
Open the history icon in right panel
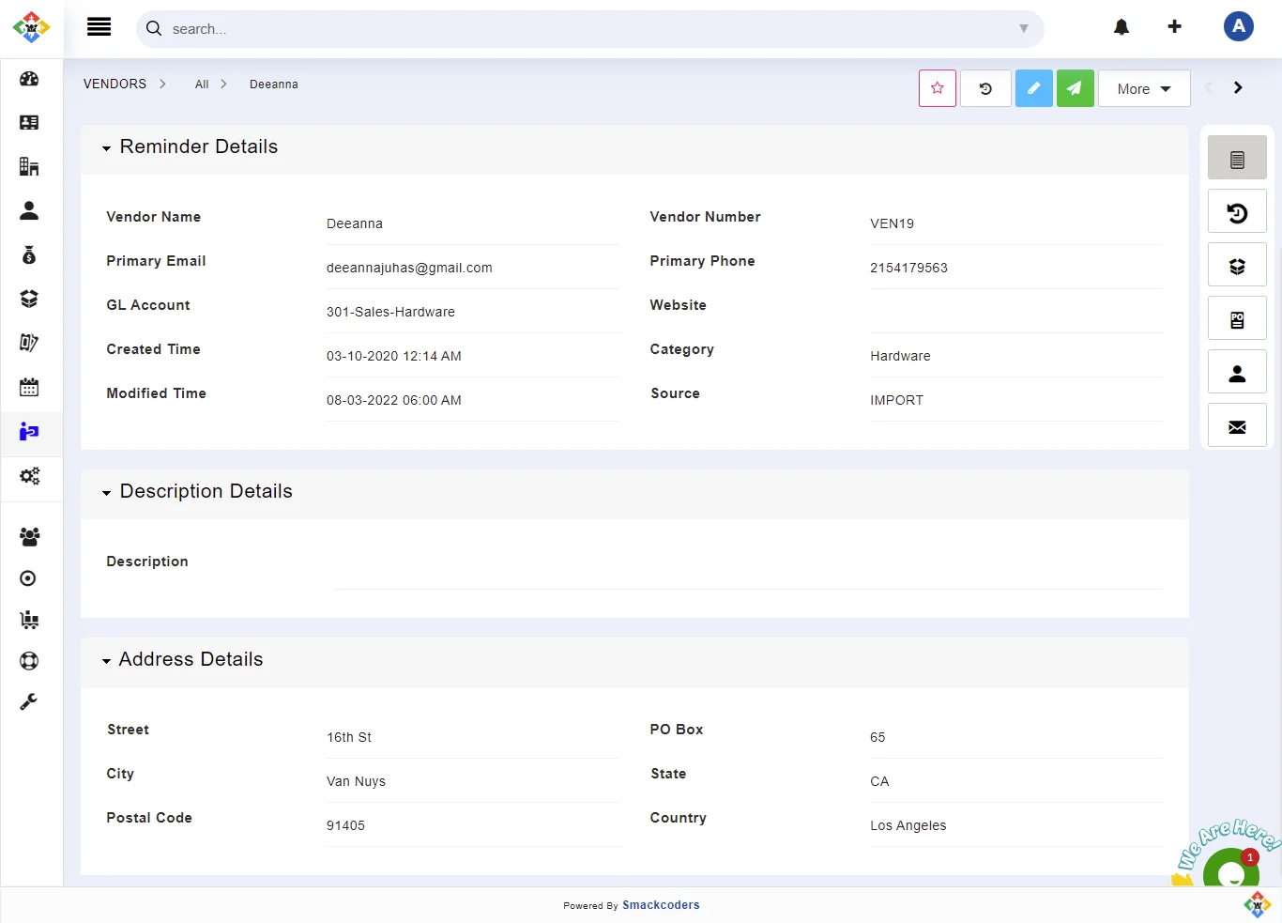click(x=1237, y=212)
